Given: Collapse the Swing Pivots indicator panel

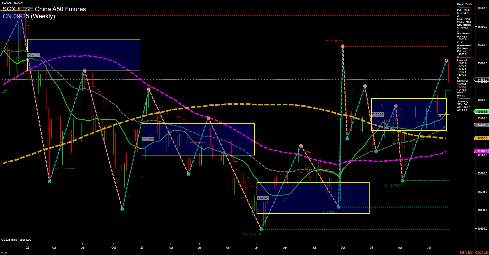Looking at the screenshot, I should [x=464, y=4].
